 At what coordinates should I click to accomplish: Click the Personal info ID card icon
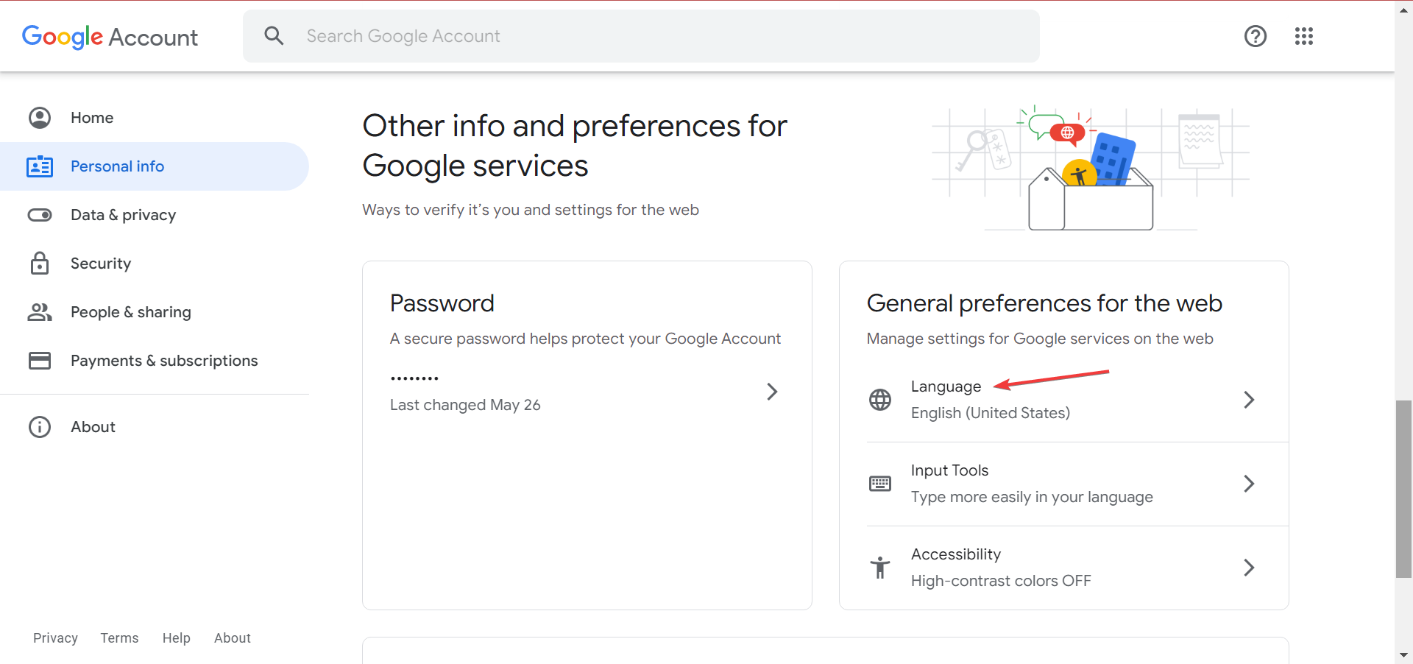coord(40,166)
